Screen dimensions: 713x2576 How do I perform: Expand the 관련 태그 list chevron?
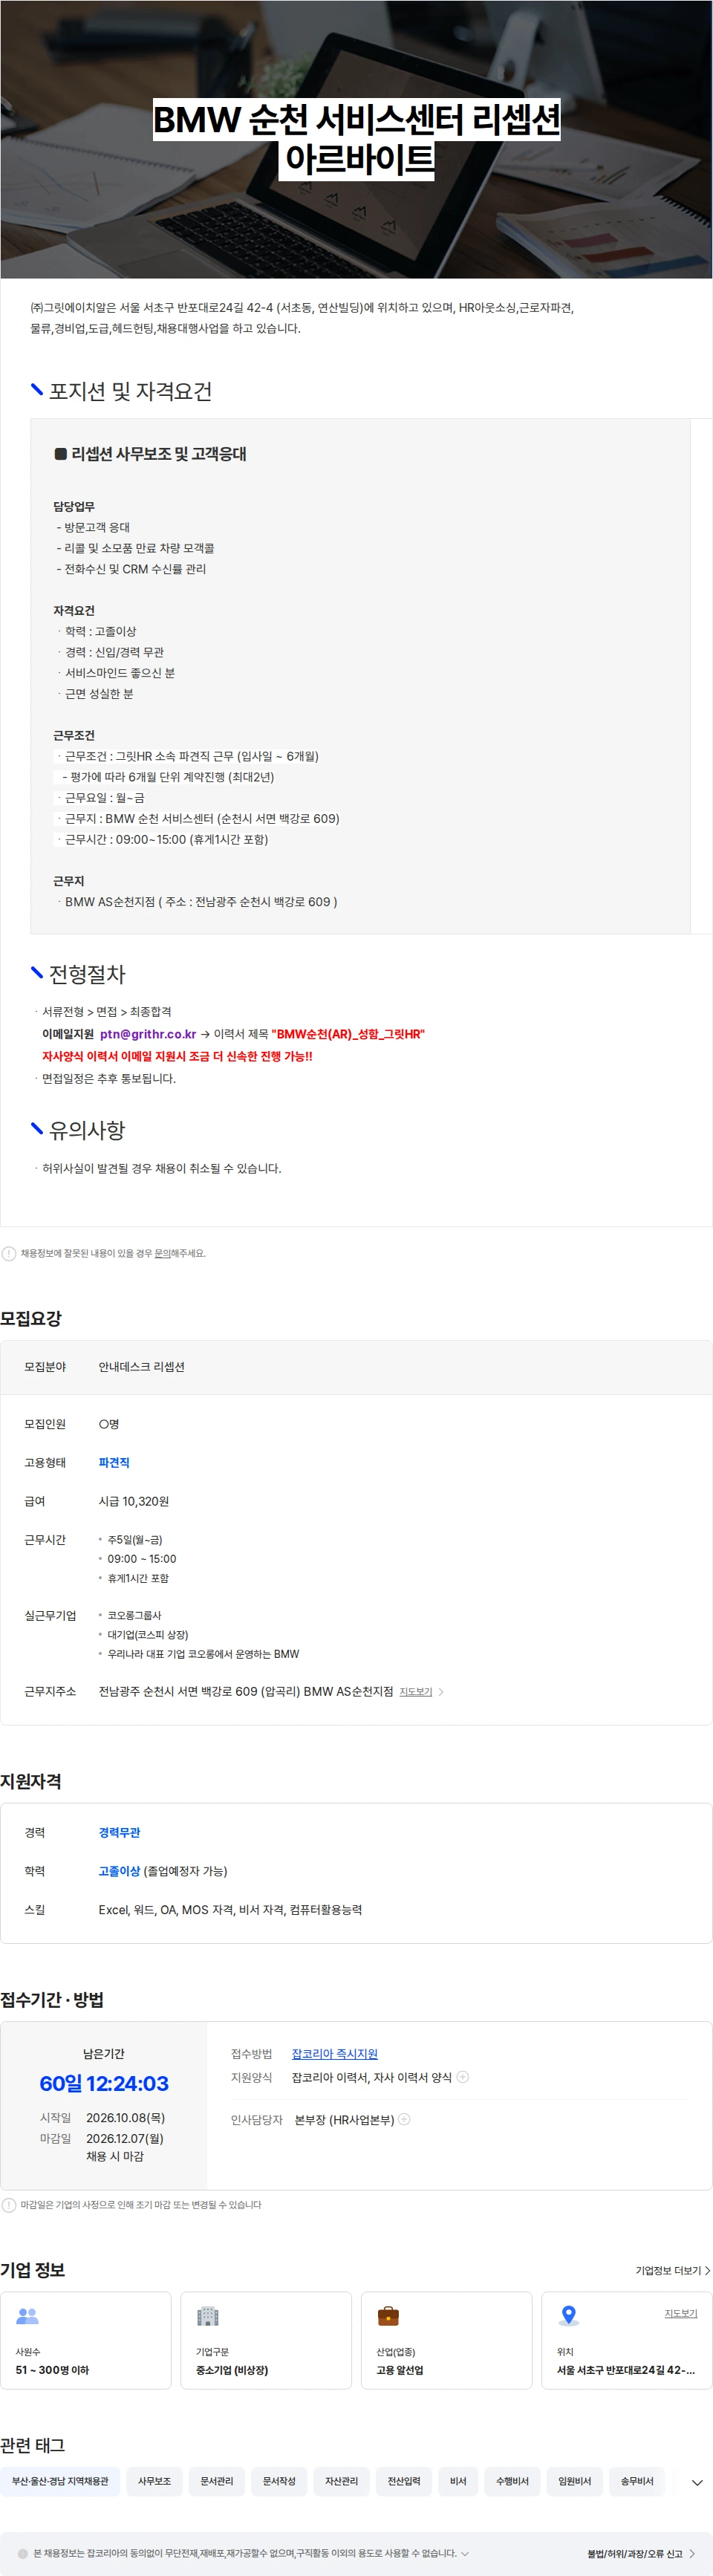pos(697,2482)
